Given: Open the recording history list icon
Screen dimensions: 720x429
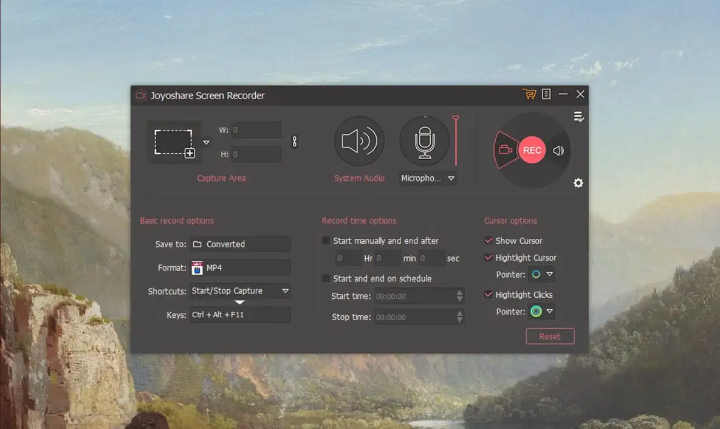Looking at the screenshot, I should pyautogui.click(x=578, y=117).
